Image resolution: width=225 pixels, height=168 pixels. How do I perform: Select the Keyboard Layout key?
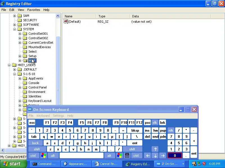pos(40,101)
